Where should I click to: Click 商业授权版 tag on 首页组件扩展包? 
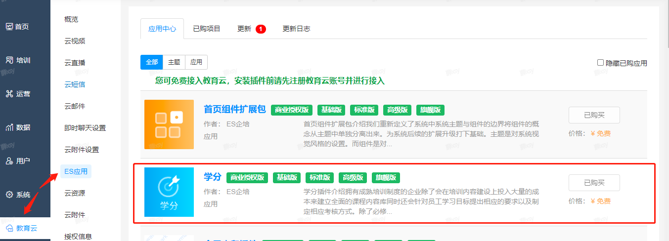coord(292,110)
